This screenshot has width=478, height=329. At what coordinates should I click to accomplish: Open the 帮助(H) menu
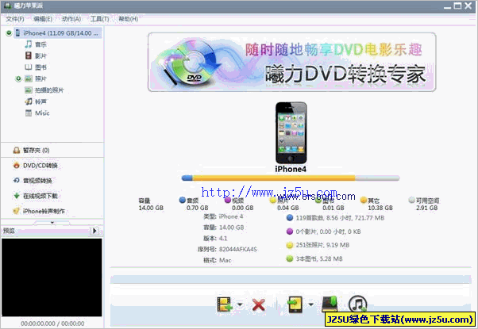tap(128, 19)
